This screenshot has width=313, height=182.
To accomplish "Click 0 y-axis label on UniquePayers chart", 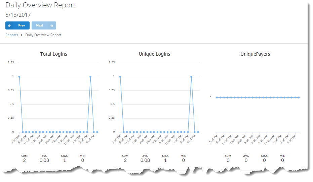I will [x=210, y=98].
